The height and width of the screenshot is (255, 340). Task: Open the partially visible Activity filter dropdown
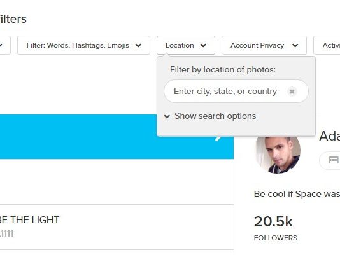[x=327, y=45]
